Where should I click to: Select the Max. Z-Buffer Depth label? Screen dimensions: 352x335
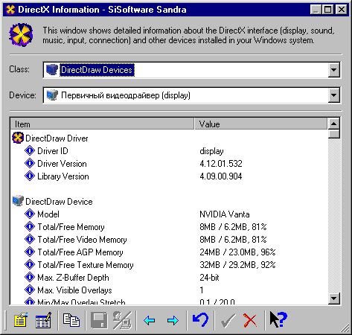pyautogui.click(x=73, y=278)
